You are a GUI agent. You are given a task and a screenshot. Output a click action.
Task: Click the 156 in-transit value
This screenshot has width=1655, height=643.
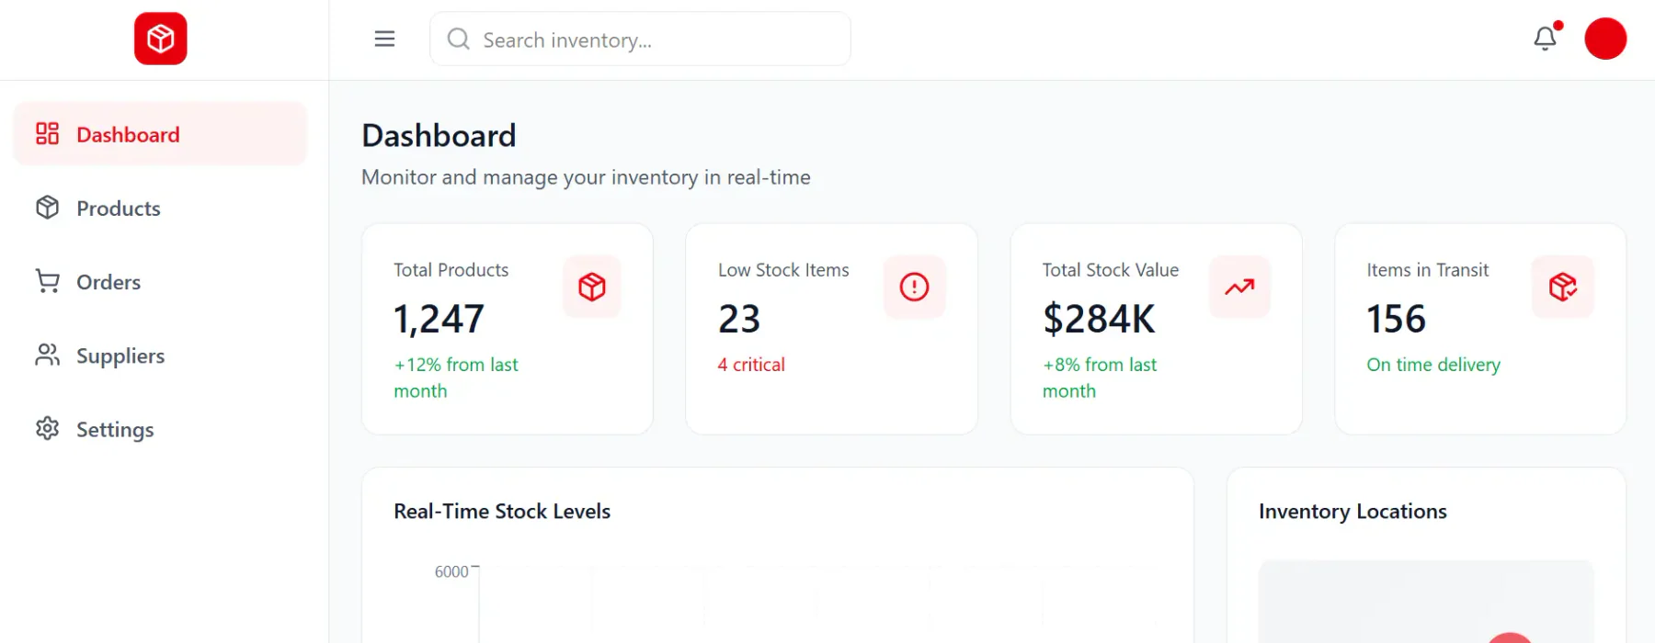[1396, 319]
